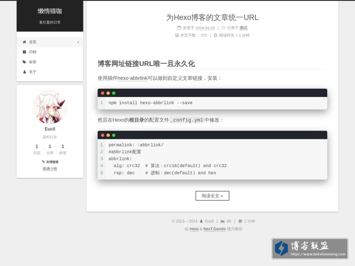Click the Eucil author name in sidebar
Viewport: 355px width, 266px height.
[50, 129]
